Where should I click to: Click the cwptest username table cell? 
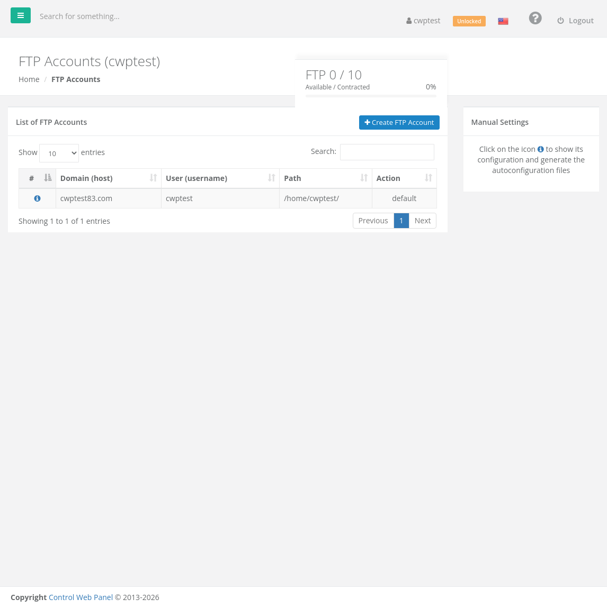(x=220, y=198)
